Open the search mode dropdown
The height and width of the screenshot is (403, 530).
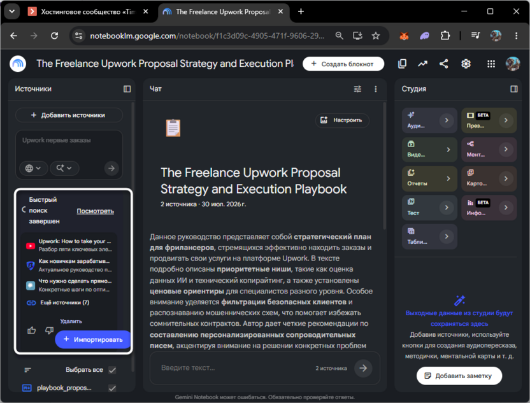[x=64, y=168]
